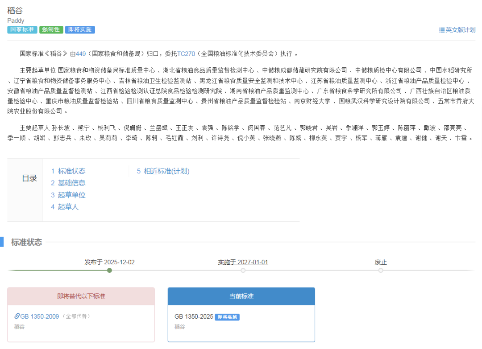Click the 即将替代以下标准 header bar

click(81, 296)
